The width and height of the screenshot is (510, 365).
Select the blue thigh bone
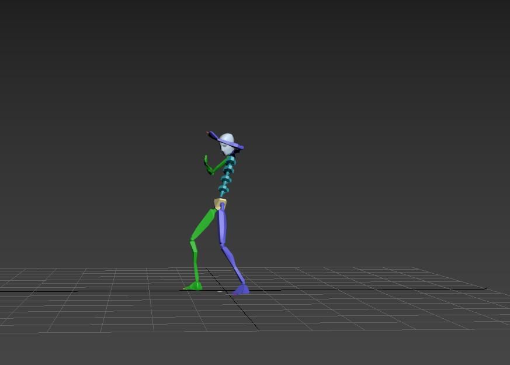[x=221, y=227]
